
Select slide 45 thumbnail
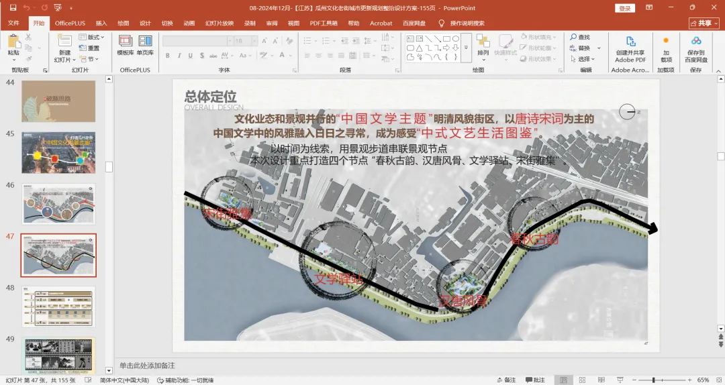(x=58, y=152)
